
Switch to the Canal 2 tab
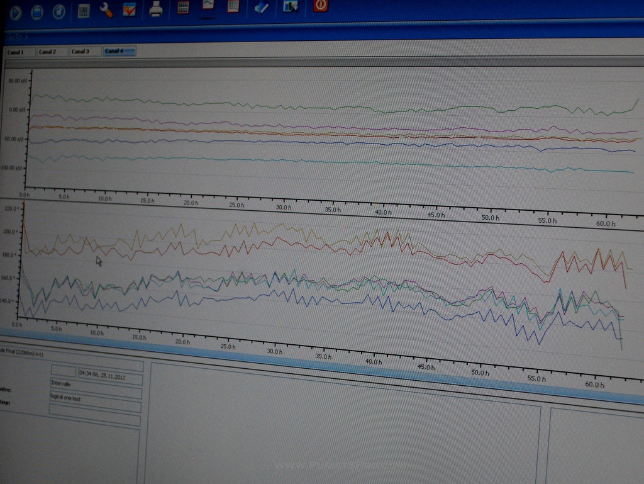(x=52, y=52)
